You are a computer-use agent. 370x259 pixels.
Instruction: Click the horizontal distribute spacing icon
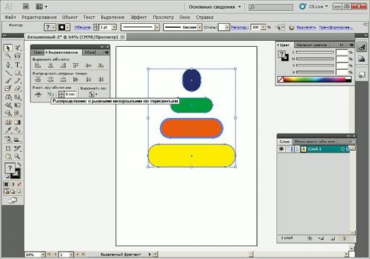pyautogui.click(x=50, y=94)
